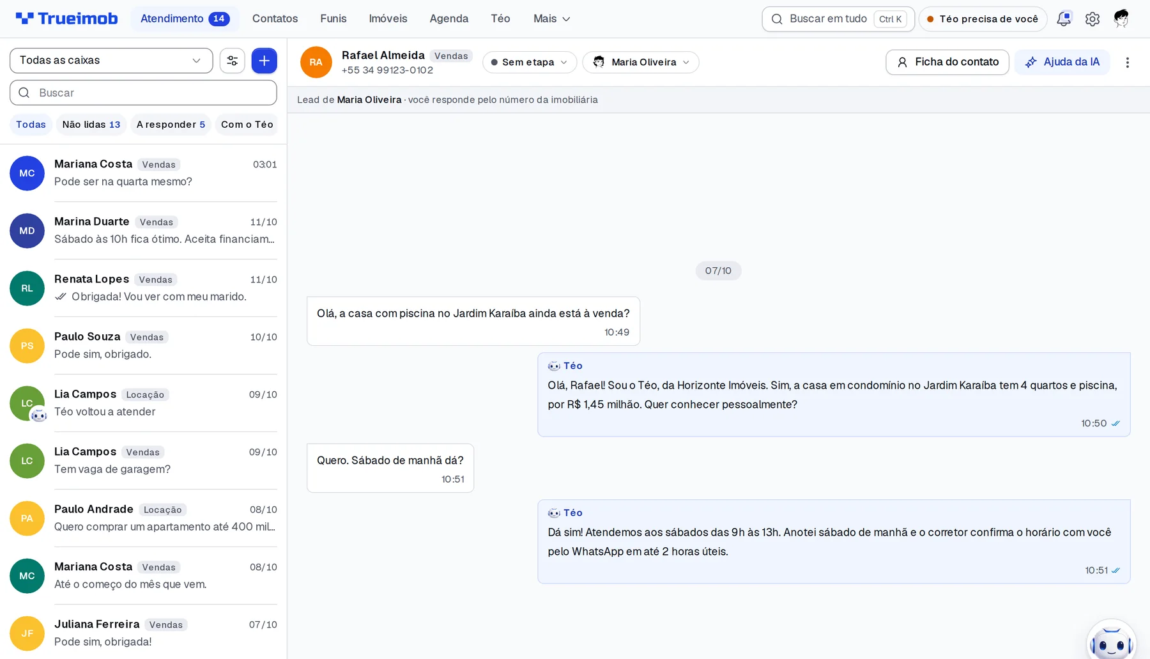Click the Téo precisa de você button

(x=983, y=19)
